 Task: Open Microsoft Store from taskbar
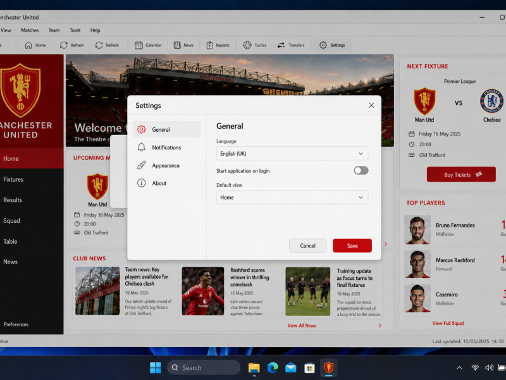(x=309, y=368)
